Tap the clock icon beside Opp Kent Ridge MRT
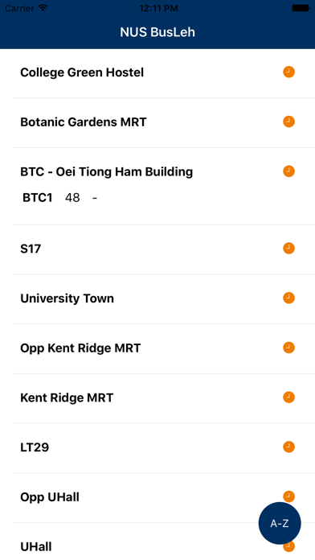This screenshot has width=315, height=560. [x=288, y=348]
